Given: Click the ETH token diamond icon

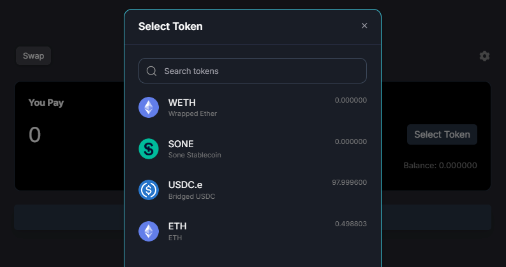Looking at the screenshot, I should click(149, 231).
